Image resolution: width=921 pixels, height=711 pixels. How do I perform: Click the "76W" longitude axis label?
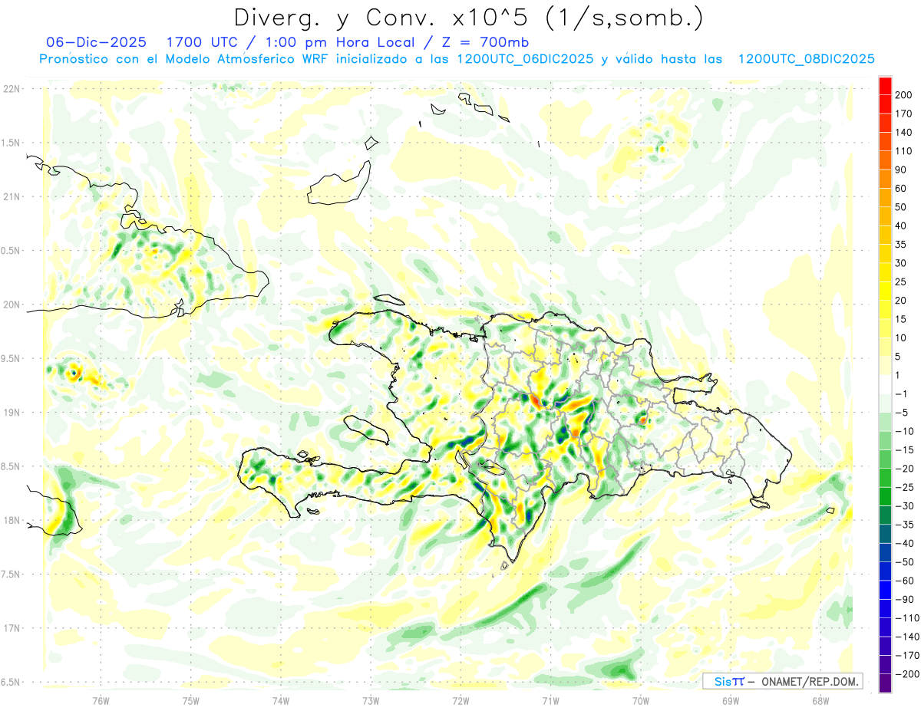101,699
